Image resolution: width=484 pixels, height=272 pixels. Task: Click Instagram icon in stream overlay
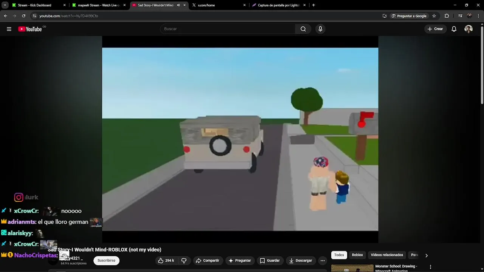point(19,197)
